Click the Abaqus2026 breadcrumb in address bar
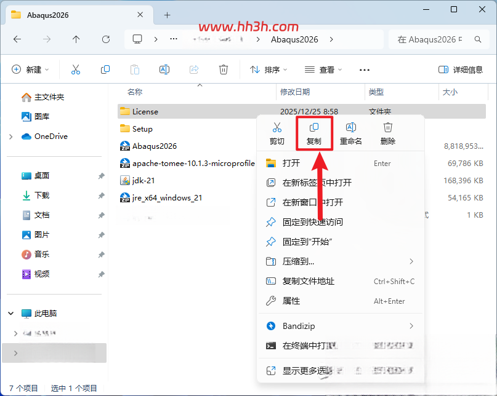The height and width of the screenshot is (396, 497). point(294,39)
